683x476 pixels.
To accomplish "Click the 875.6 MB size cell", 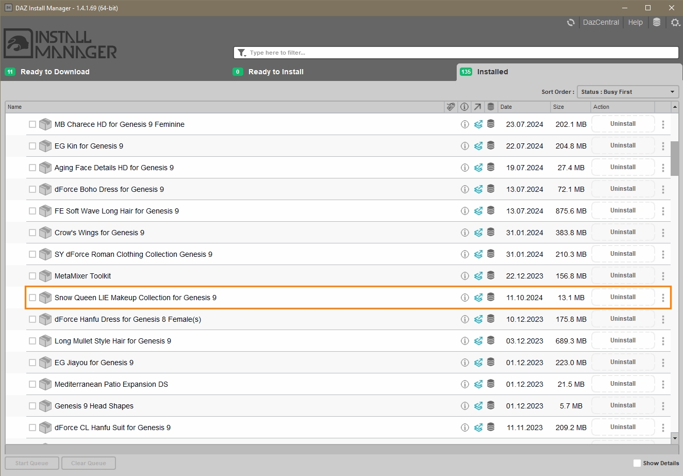I will (571, 211).
